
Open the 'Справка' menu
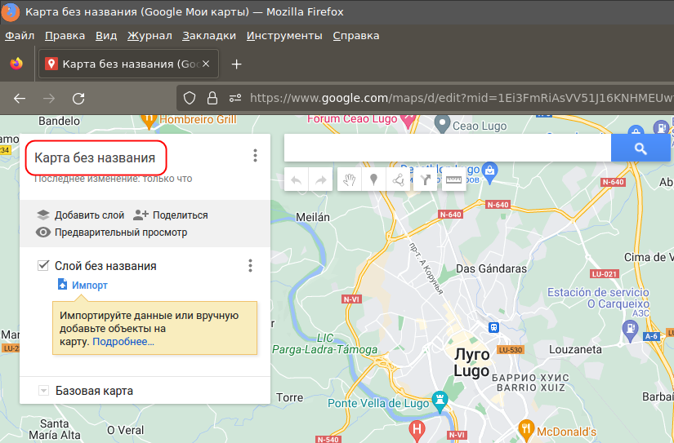[x=356, y=36]
